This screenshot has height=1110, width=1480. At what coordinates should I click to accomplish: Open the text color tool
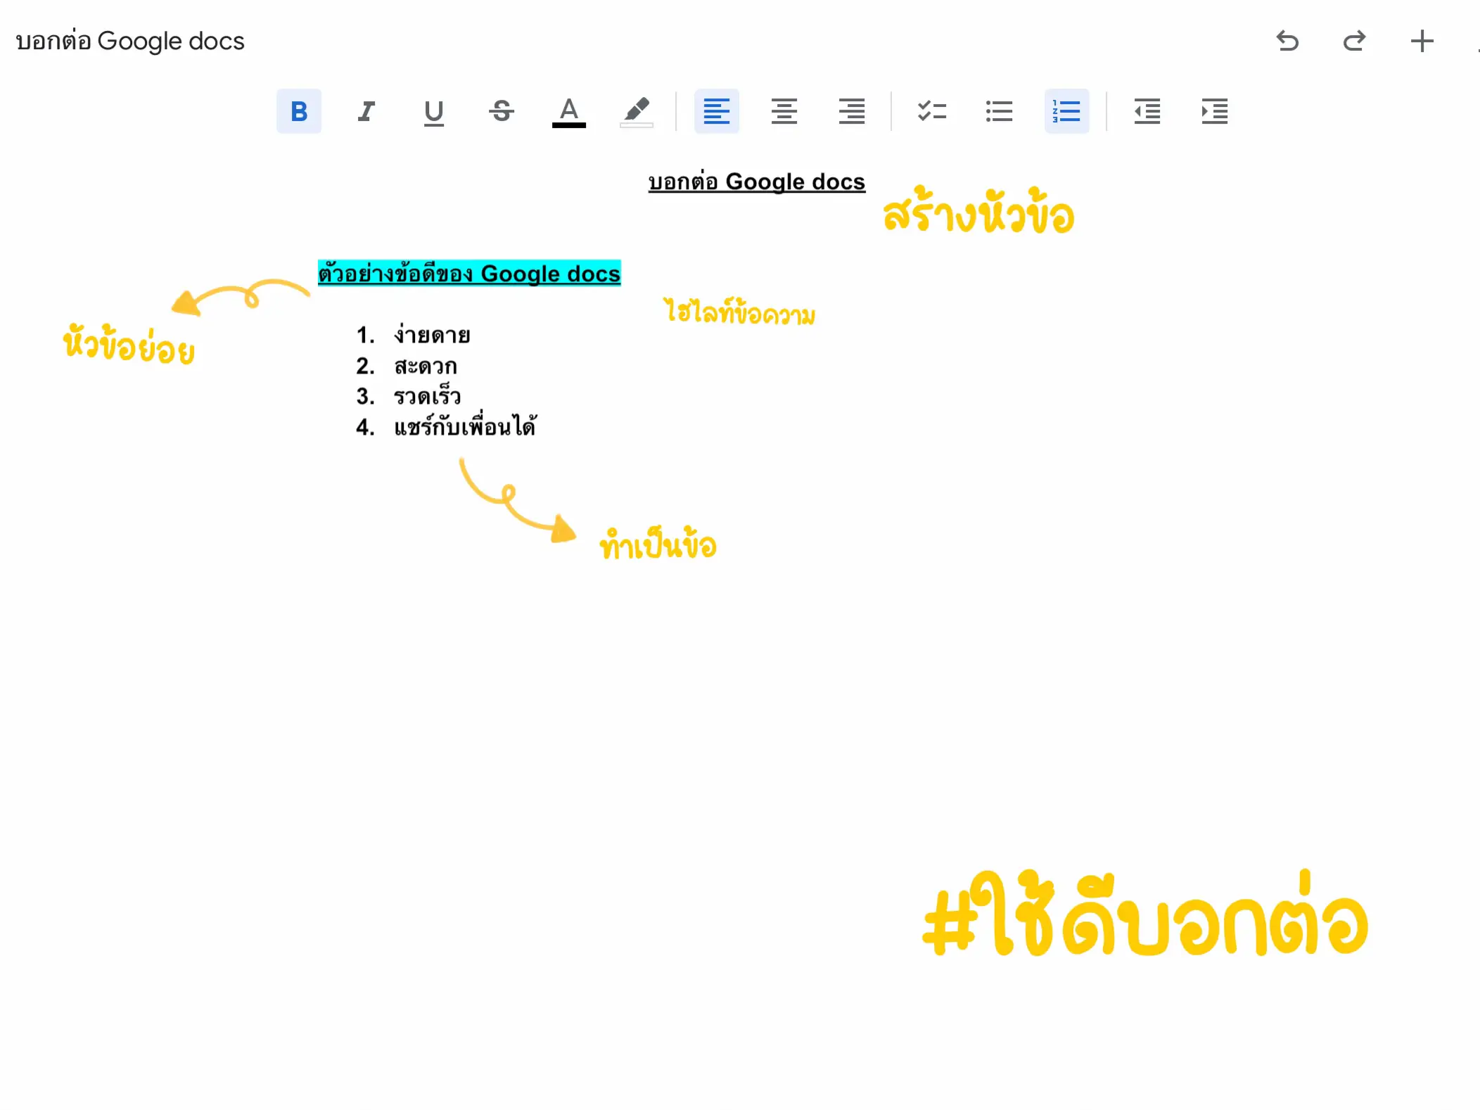tap(569, 111)
